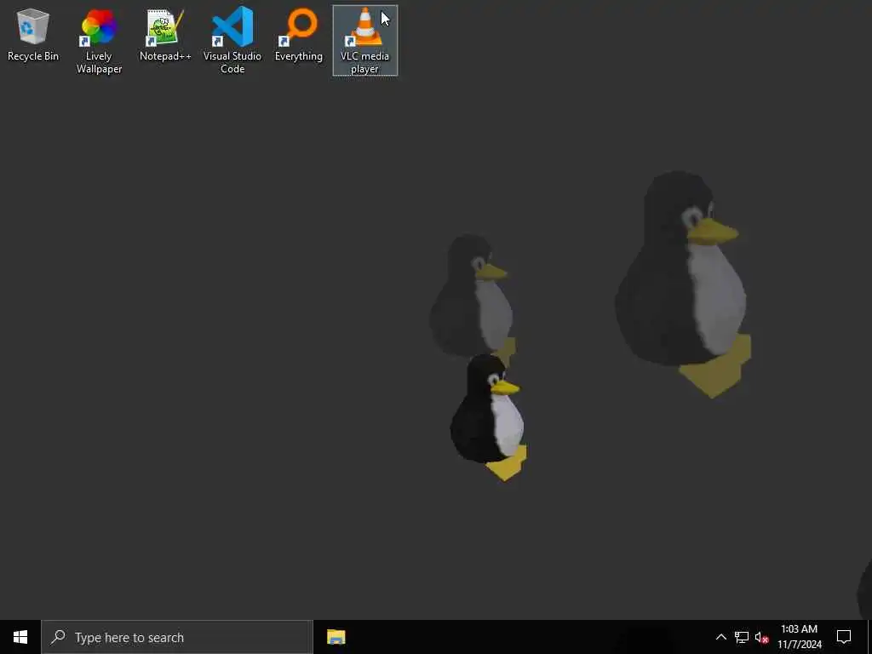Select the VLC media player shortcut
872x654 pixels.
click(364, 41)
